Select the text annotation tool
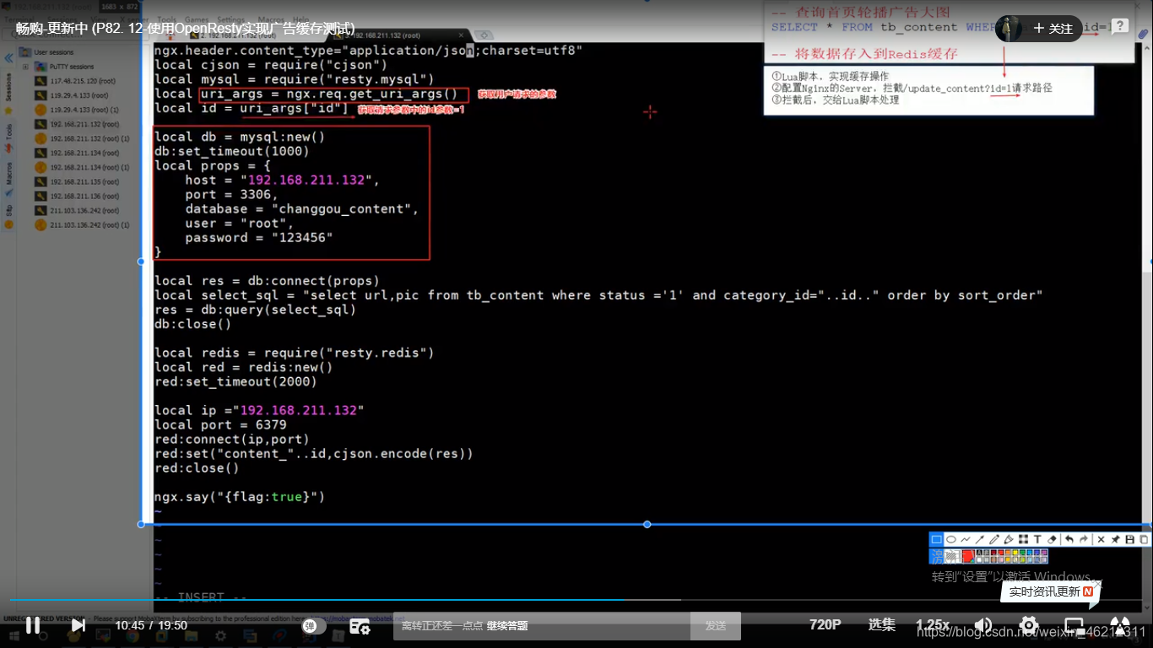Viewport: 1153px width, 648px height. (1037, 539)
